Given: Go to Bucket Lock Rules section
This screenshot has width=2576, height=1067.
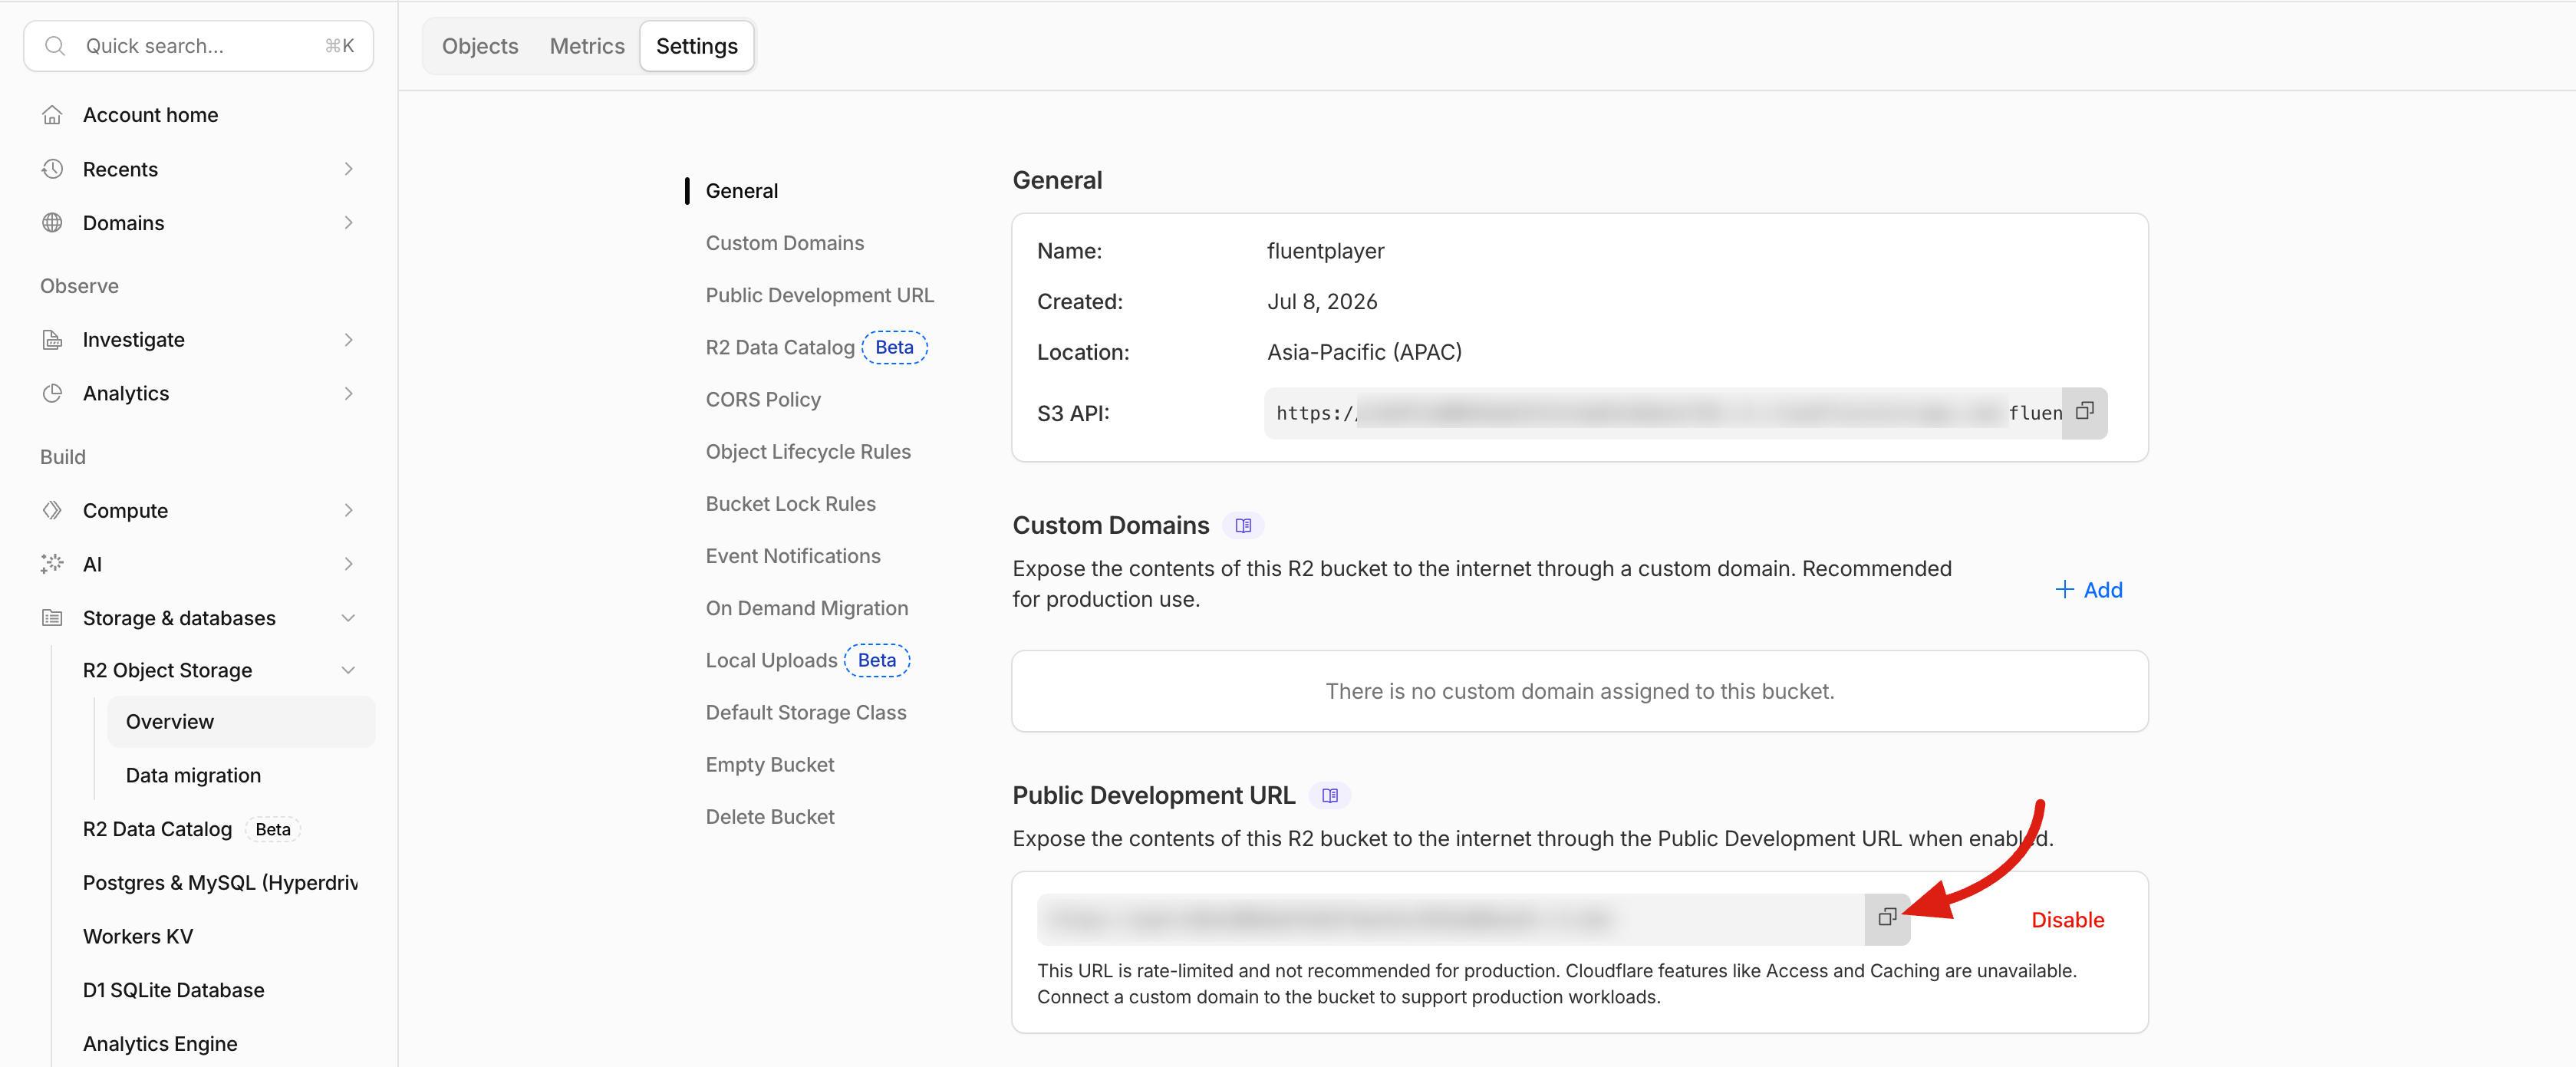Looking at the screenshot, I should pos(791,504).
